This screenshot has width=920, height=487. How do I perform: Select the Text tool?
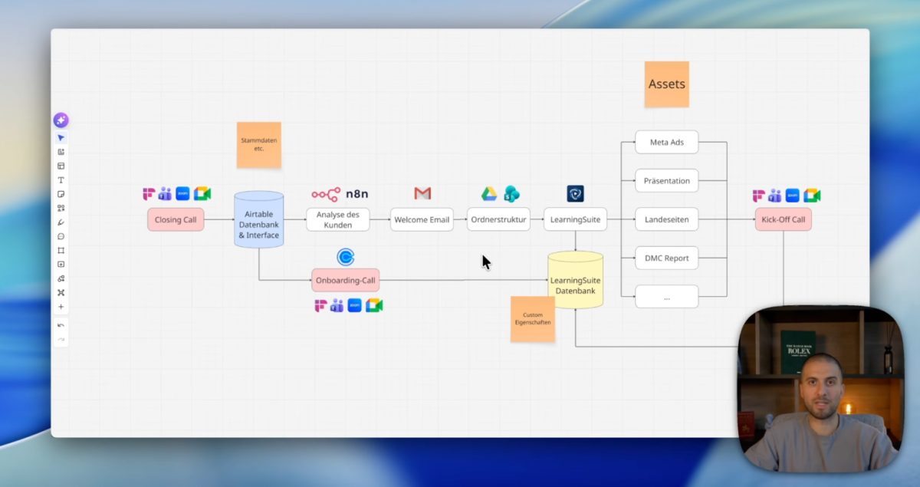coord(61,179)
